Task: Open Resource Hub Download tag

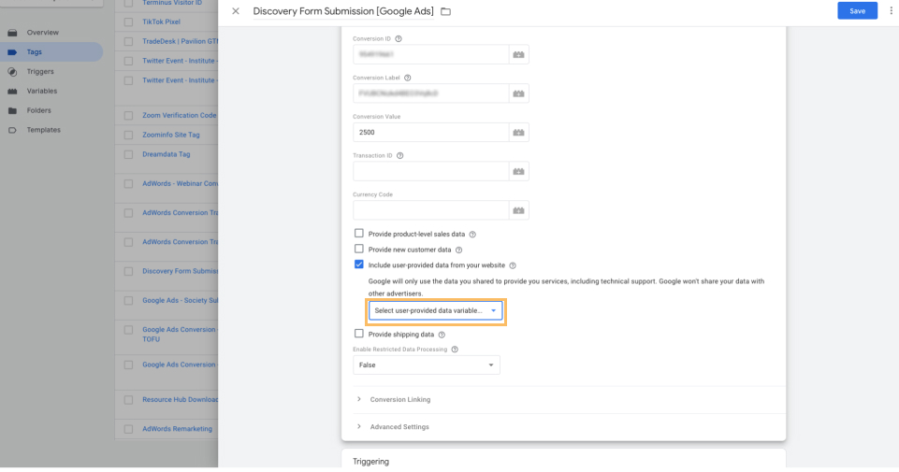Action: pos(180,400)
